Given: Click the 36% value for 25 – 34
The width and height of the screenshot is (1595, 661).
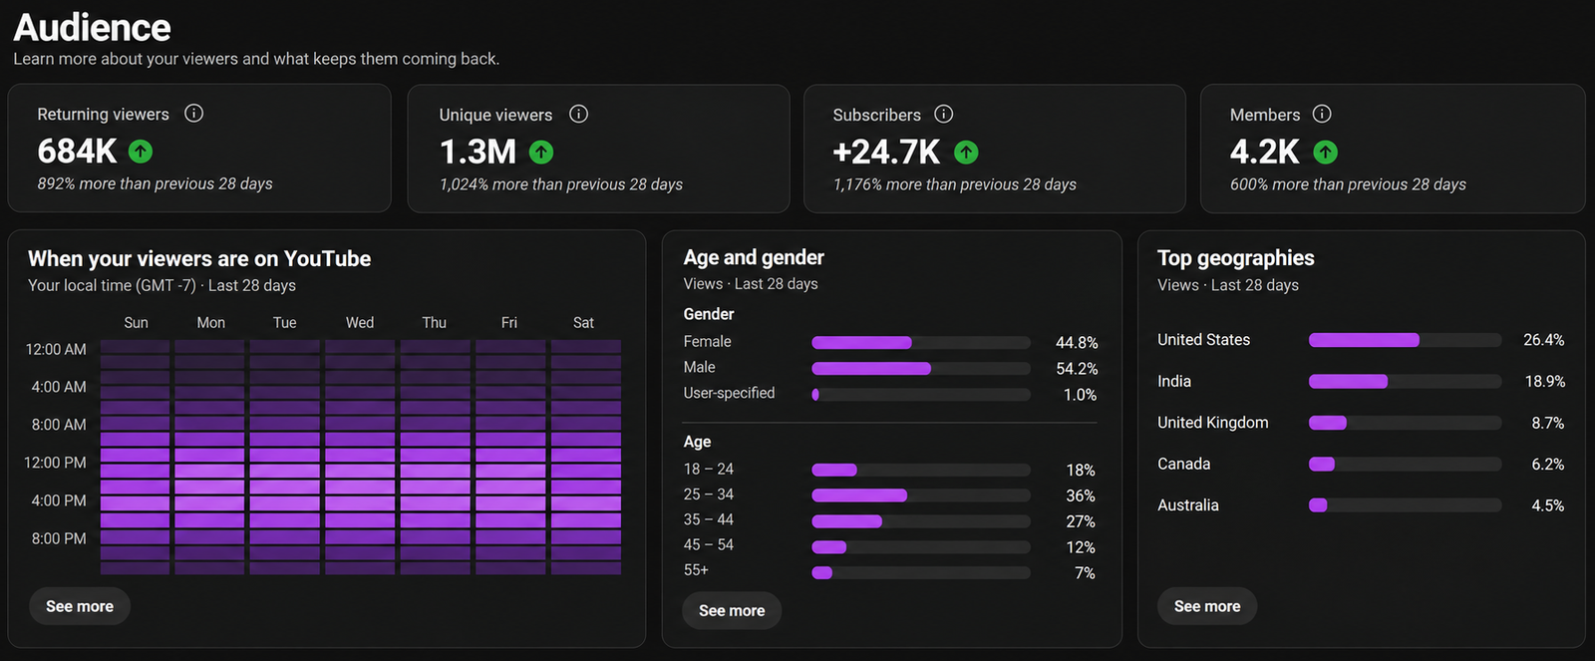Looking at the screenshot, I should (1081, 496).
